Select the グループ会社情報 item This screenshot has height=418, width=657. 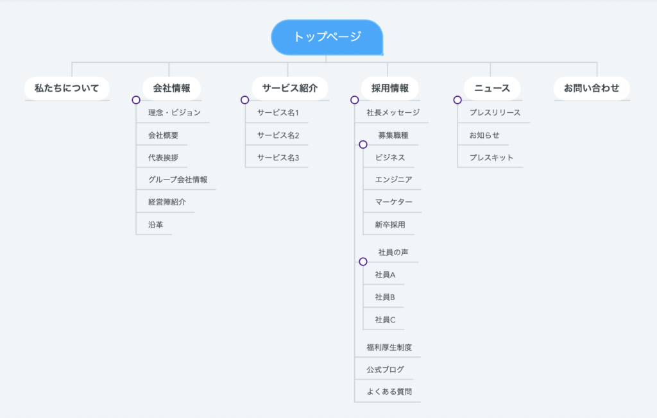click(x=178, y=180)
